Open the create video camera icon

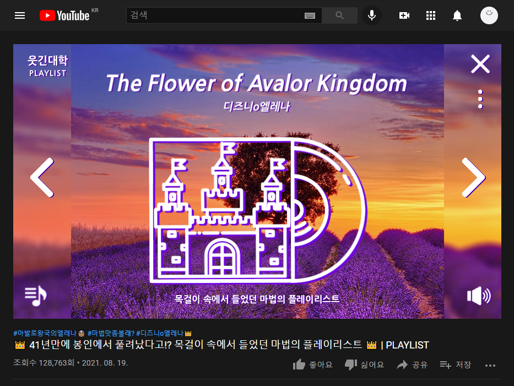click(404, 15)
